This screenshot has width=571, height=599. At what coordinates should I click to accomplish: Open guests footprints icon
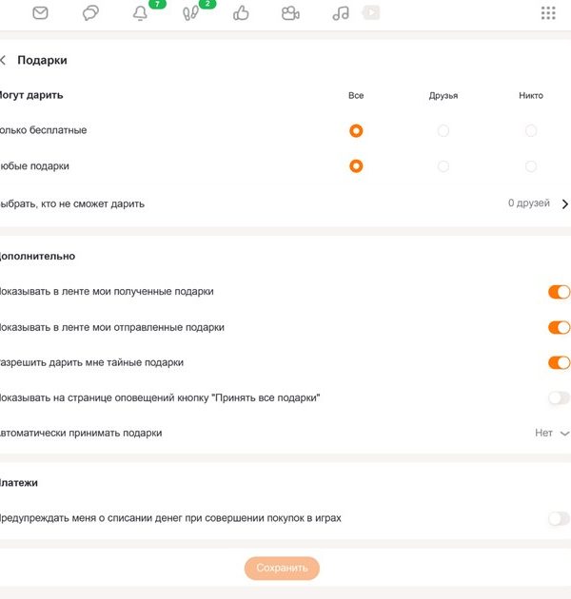click(190, 13)
